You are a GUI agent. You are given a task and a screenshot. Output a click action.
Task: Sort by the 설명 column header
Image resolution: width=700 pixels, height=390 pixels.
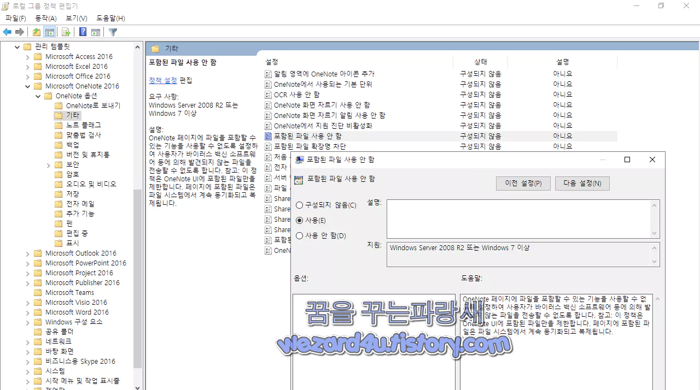pyautogui.click(x=563, y=62)
